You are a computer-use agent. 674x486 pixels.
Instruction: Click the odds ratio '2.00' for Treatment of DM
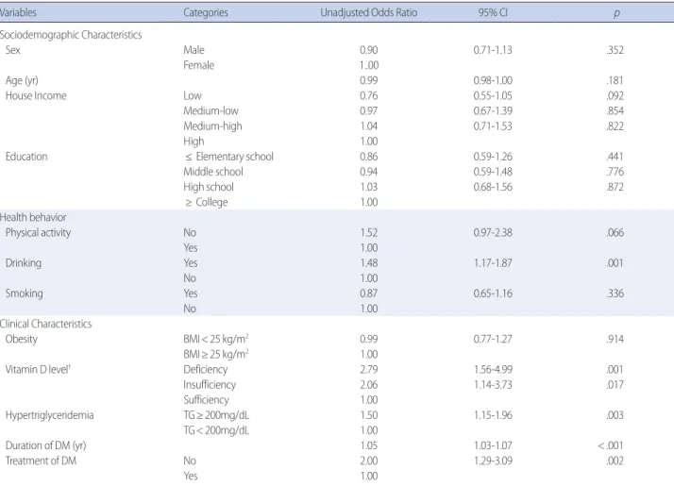pyautogui.click(x=369, y=461)
